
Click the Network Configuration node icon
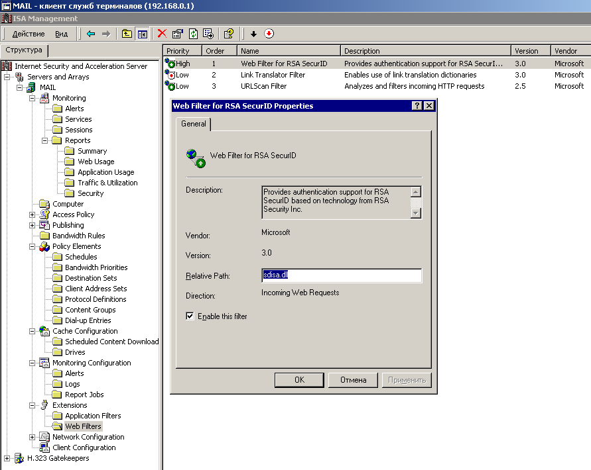(44, 437)
